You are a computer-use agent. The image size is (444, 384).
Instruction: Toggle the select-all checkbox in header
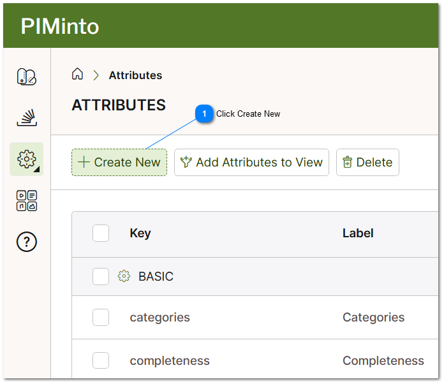click(x=101, y=233)
